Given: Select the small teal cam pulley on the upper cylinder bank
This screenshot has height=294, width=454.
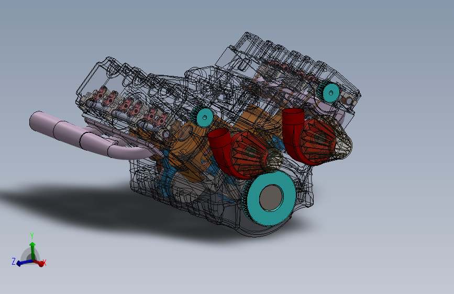Looking at the screenshot, I should 329,92.
